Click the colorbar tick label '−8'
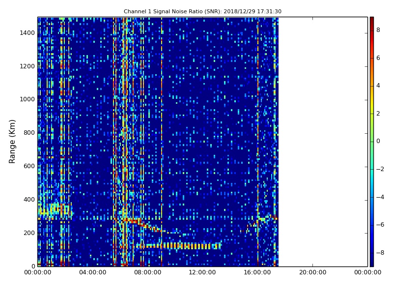 point(380,253)
